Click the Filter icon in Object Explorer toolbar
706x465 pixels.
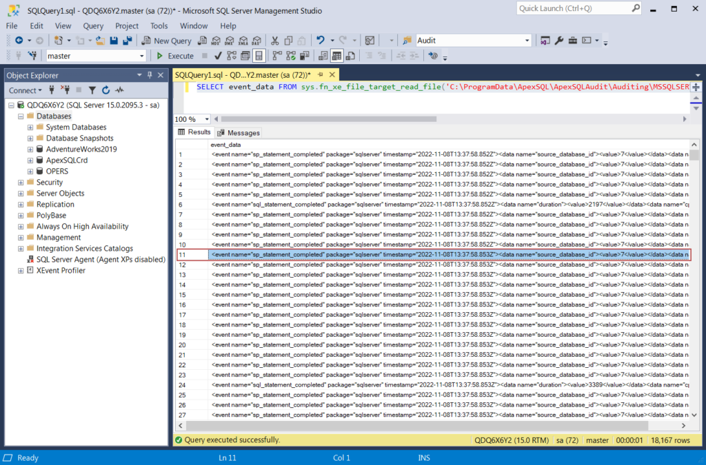[x=92, y=90]
